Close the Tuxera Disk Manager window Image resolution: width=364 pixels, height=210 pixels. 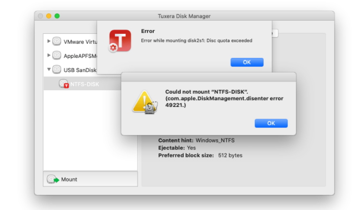click(x=41, y=16)
